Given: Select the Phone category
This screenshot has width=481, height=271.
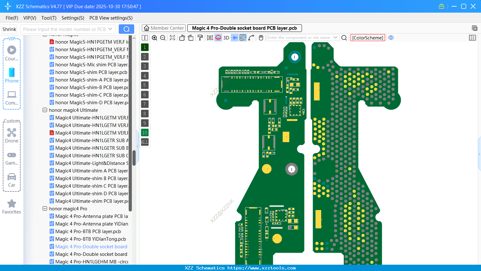Looking at the screenshot, I should tap(12, 75).
